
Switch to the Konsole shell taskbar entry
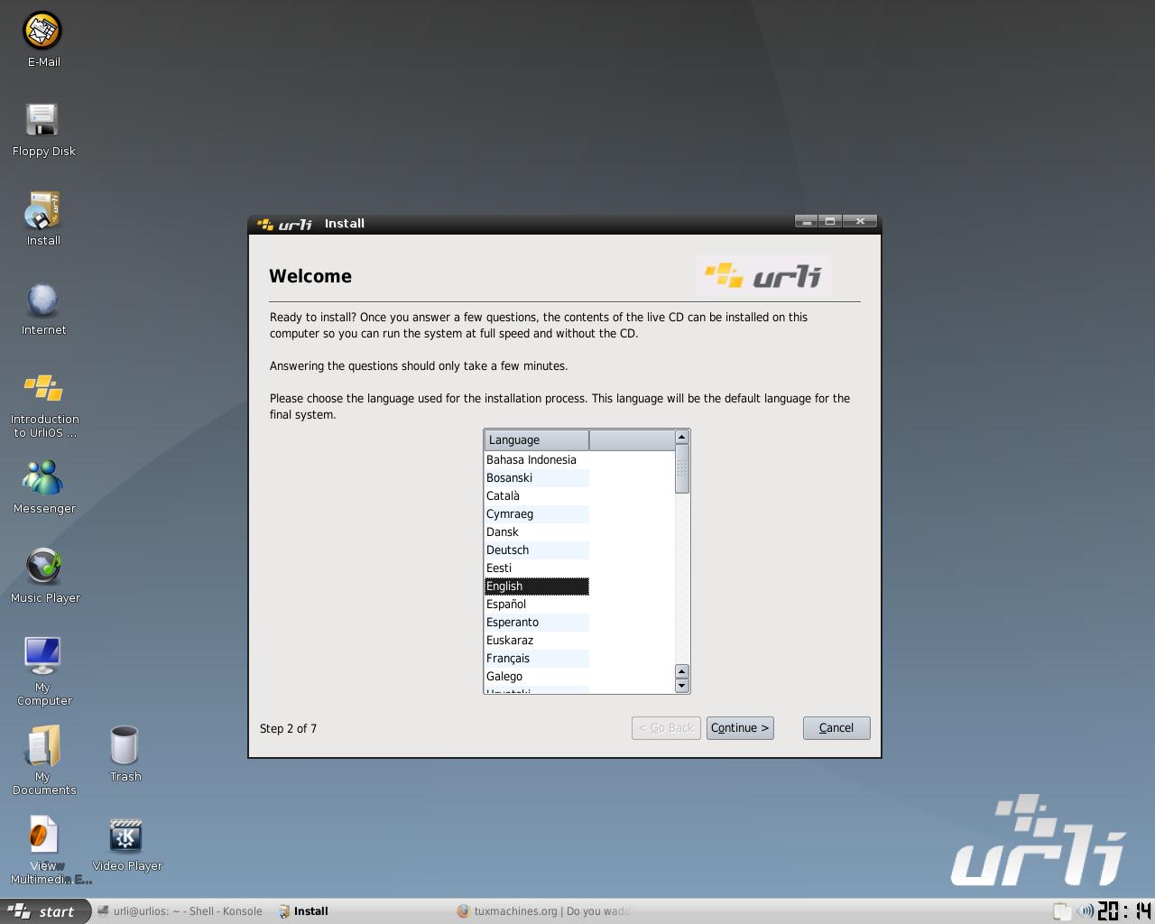(180, 911)
